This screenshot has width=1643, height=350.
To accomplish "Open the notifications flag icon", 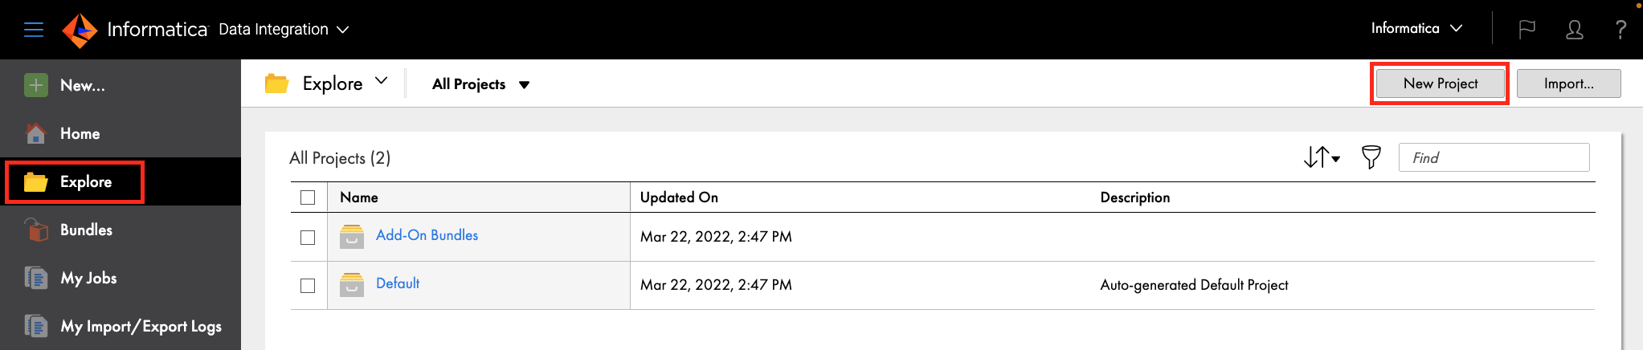I will 1527,30.
